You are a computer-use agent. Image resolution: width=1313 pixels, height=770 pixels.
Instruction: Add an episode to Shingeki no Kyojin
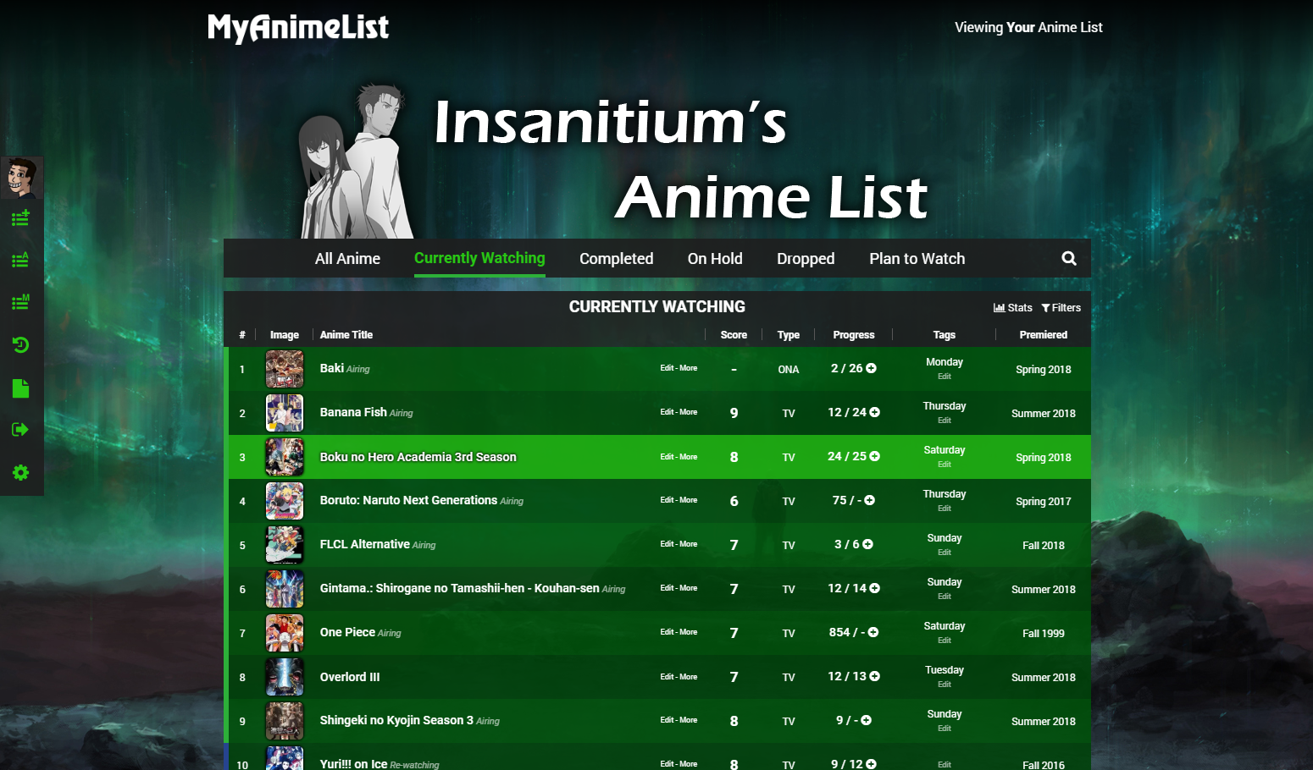[x=866, y=720]
